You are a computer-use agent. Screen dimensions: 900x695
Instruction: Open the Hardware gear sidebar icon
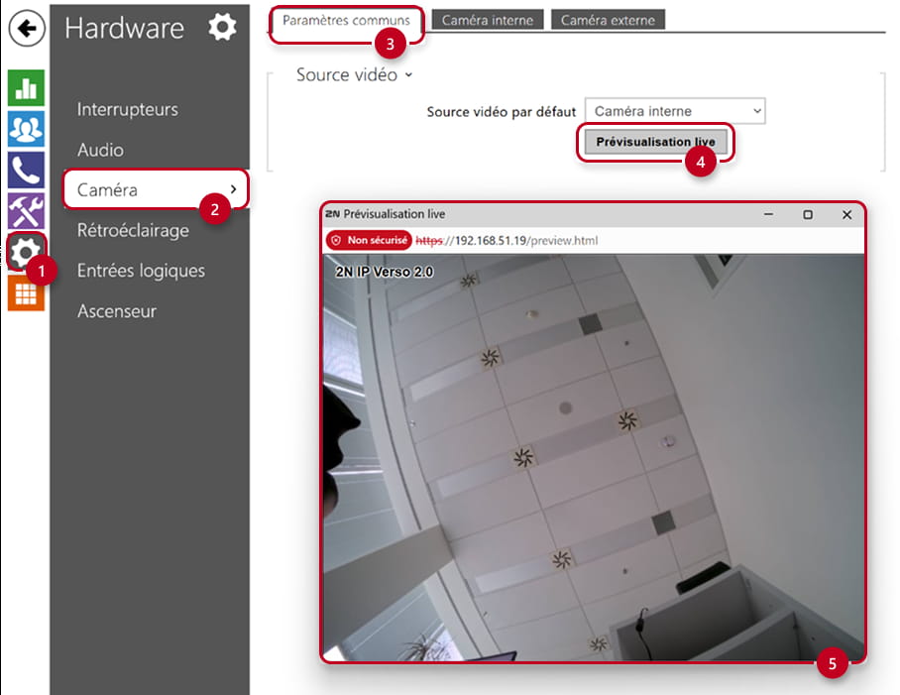pyautogui.click(x=26, y=252)
